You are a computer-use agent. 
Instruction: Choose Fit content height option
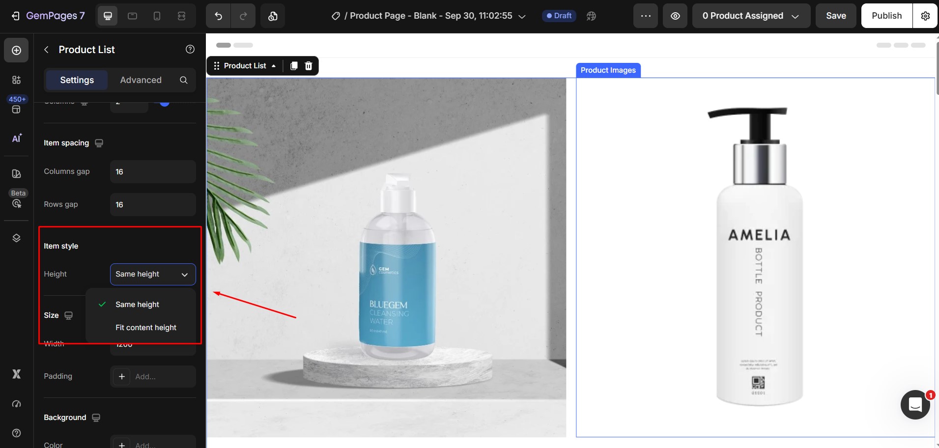(141, 328)
